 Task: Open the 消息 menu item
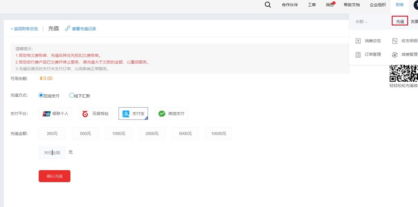tap(330, 5)
